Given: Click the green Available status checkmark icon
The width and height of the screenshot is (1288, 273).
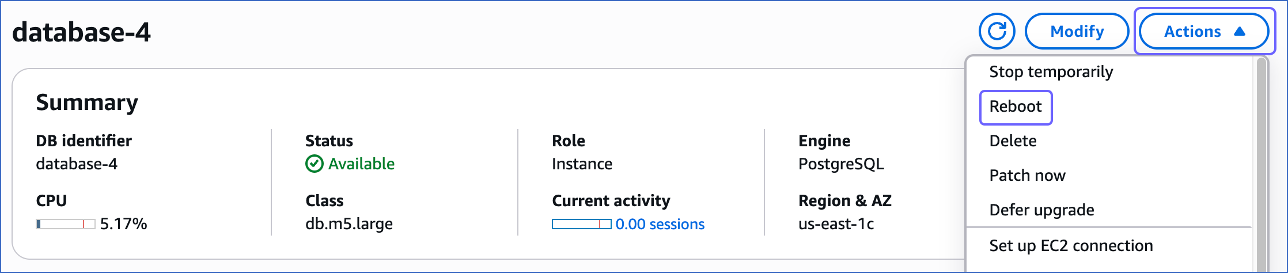Looking at the screenshot, I should coord(314,164).
